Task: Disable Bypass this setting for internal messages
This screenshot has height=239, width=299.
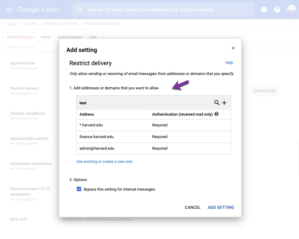Action: click(x=79, y=189)
